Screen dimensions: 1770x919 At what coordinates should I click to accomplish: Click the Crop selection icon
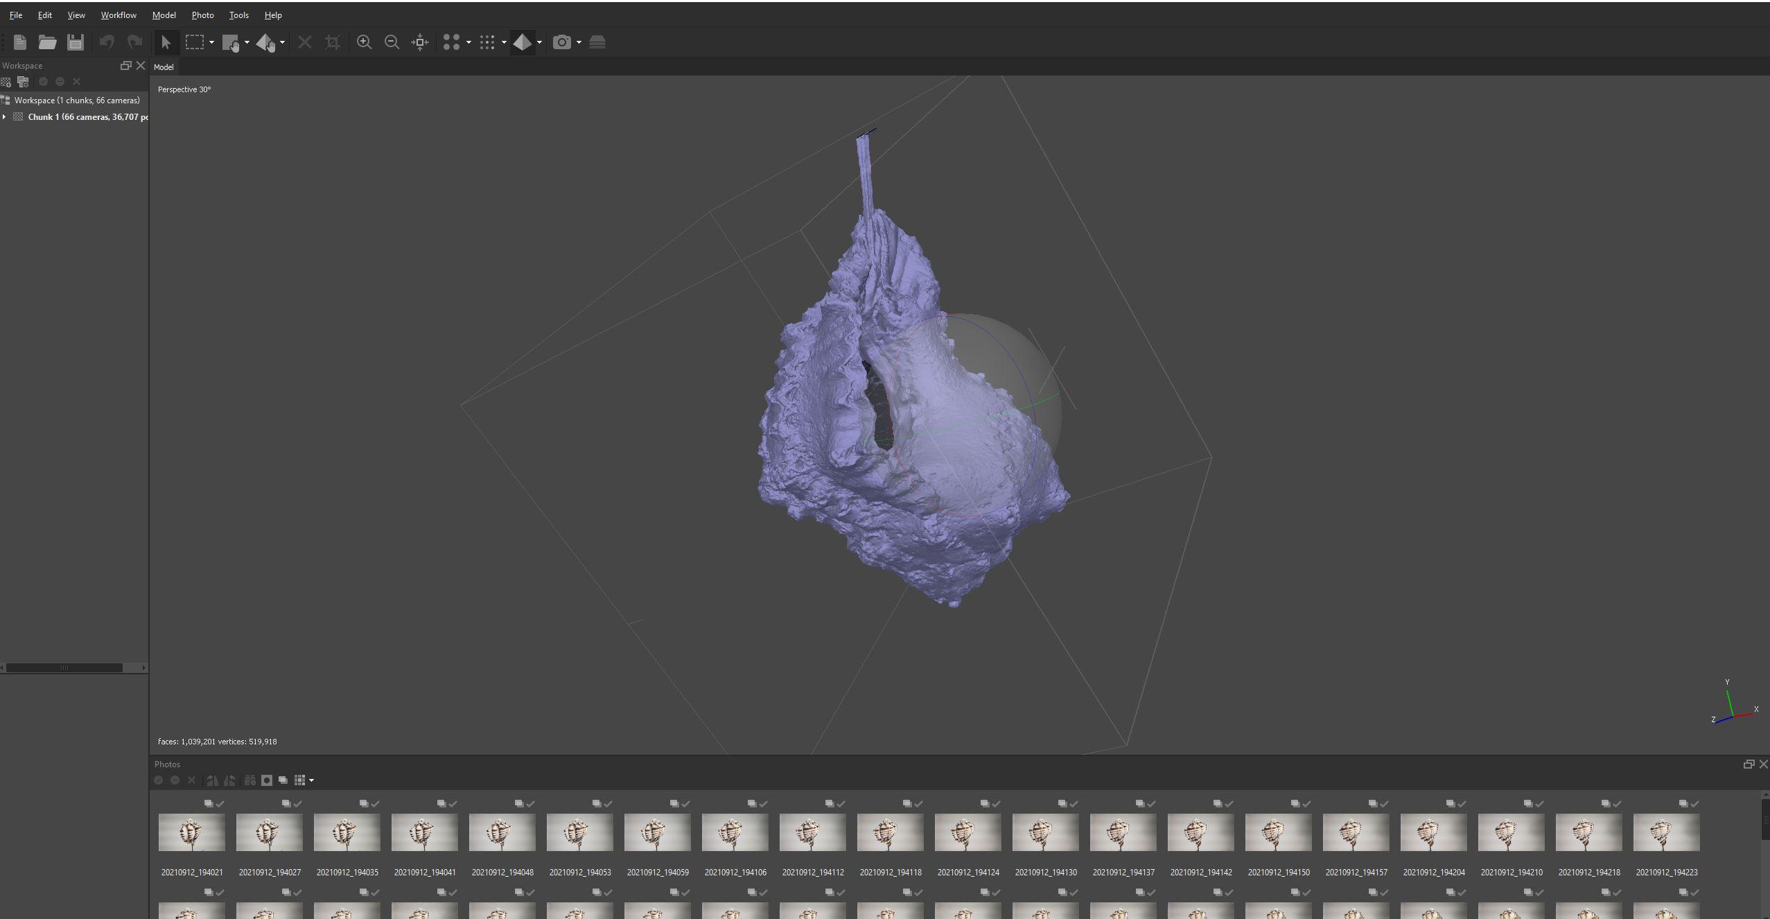click(x=333, y=42)
